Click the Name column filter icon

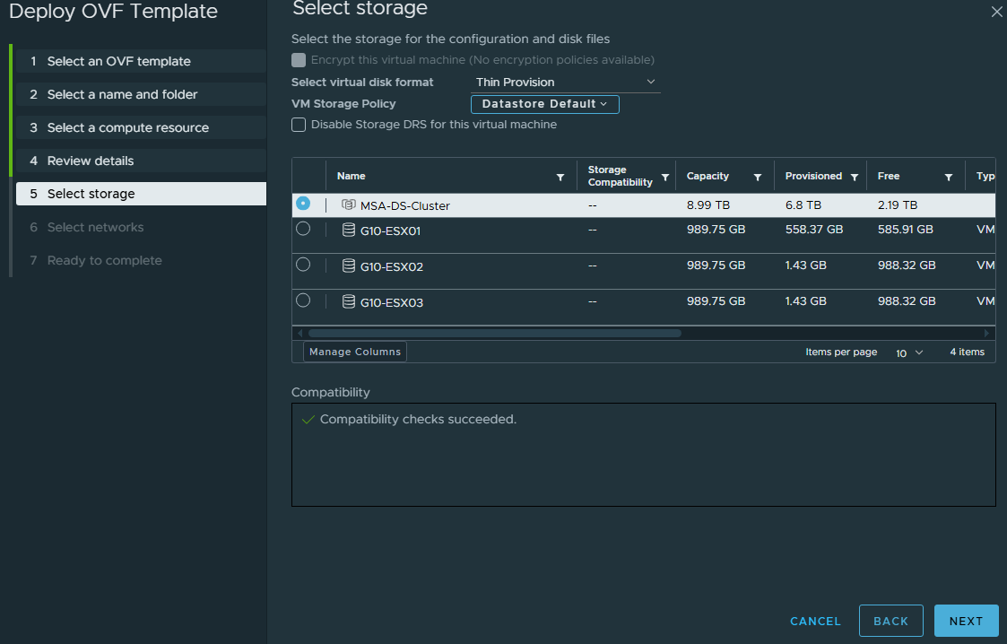click(560, 178)
